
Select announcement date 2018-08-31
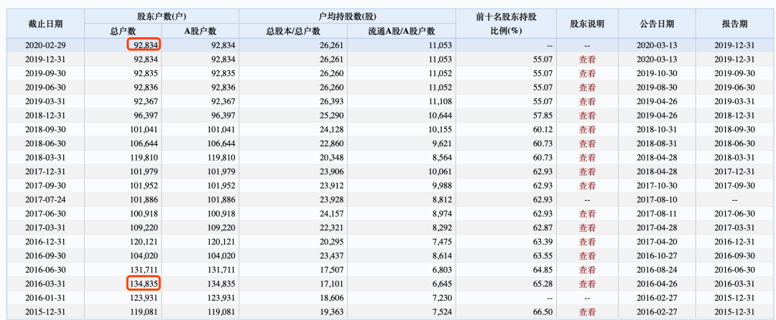[x=656, y=143]
